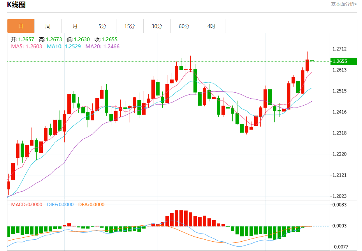Click the latest green candlestick at the chart's right end
362x251 pixels.
312,61
